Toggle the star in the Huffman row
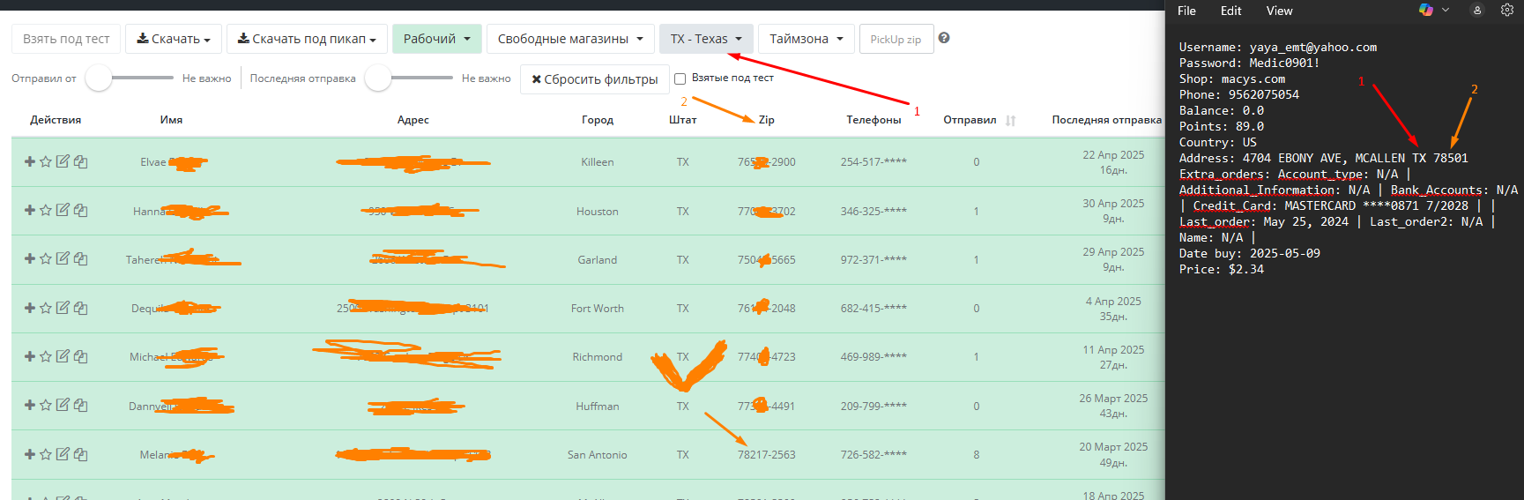This screenshot has width=1524, height=500. (x=46, y=405)
